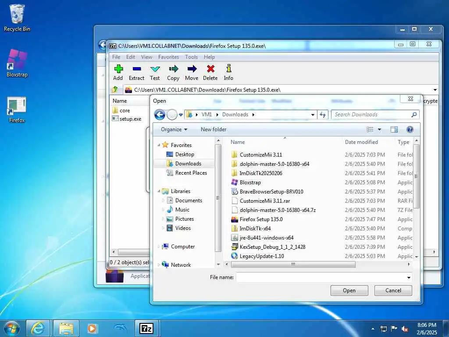Screen dimensions: 449x337
Task: Click in the File name input field
Action: 321,277
